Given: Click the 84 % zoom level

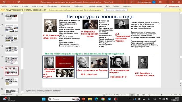Looking at the screenshot, I should pos(175,95).
